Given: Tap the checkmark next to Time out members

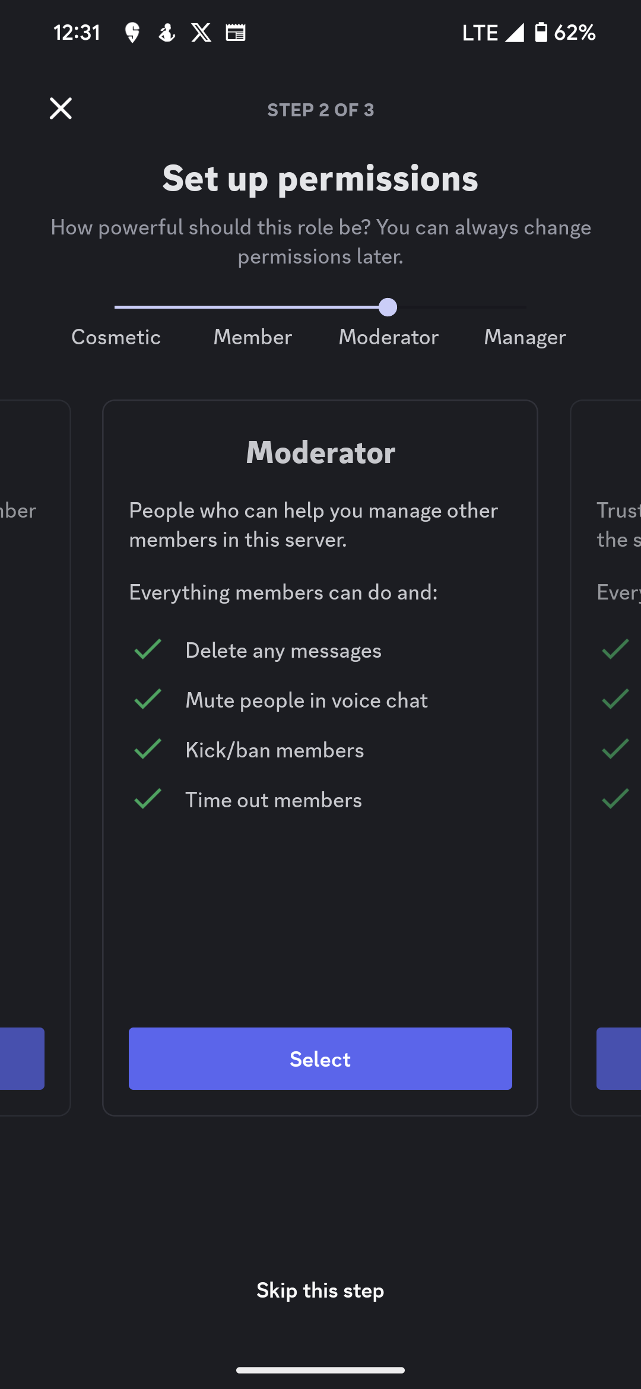Looking at the screenshot, I should [x=147, y=799].
